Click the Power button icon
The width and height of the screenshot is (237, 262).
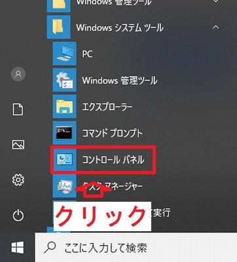coord(18,215)
